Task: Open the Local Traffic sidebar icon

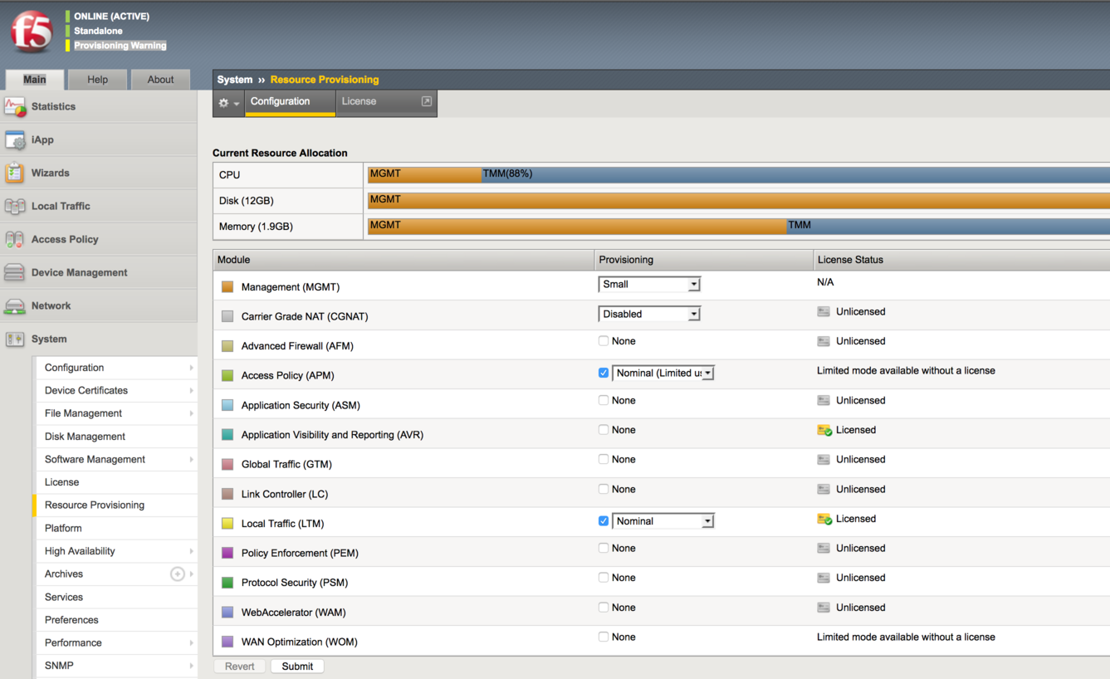Action: (x=15, y=206)
